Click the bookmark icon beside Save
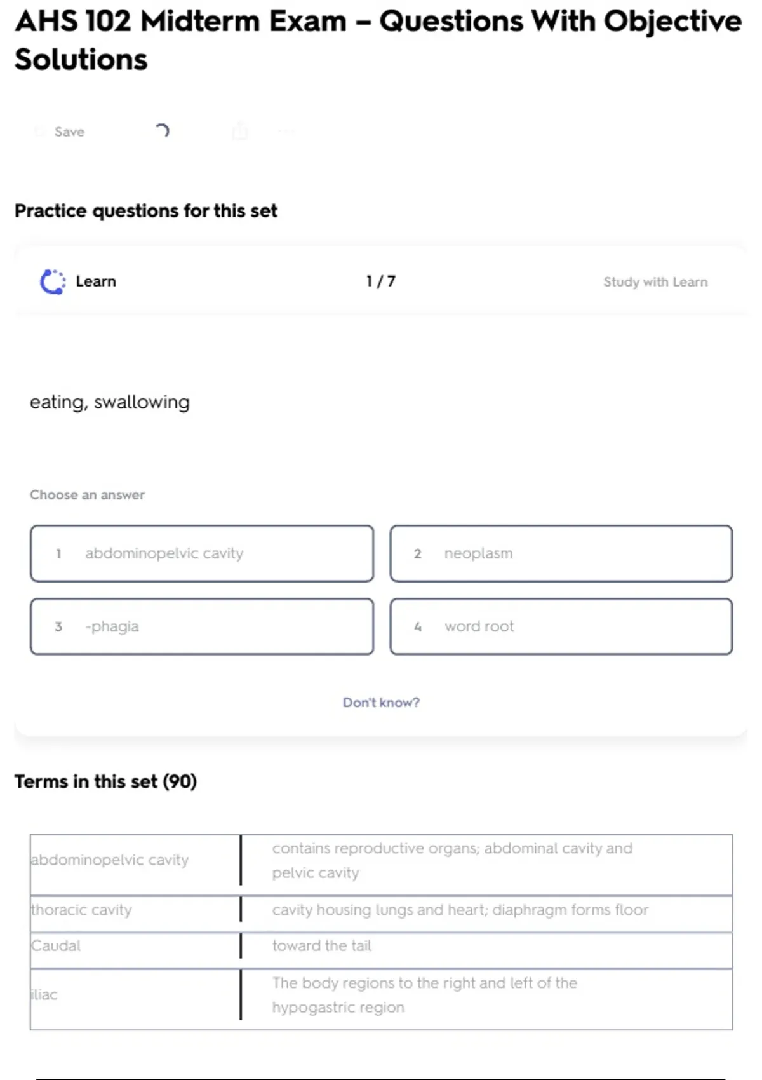 40,132
